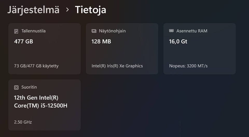
Task: Click the 2.50 GHz processor speed
Action: [23, 122]
